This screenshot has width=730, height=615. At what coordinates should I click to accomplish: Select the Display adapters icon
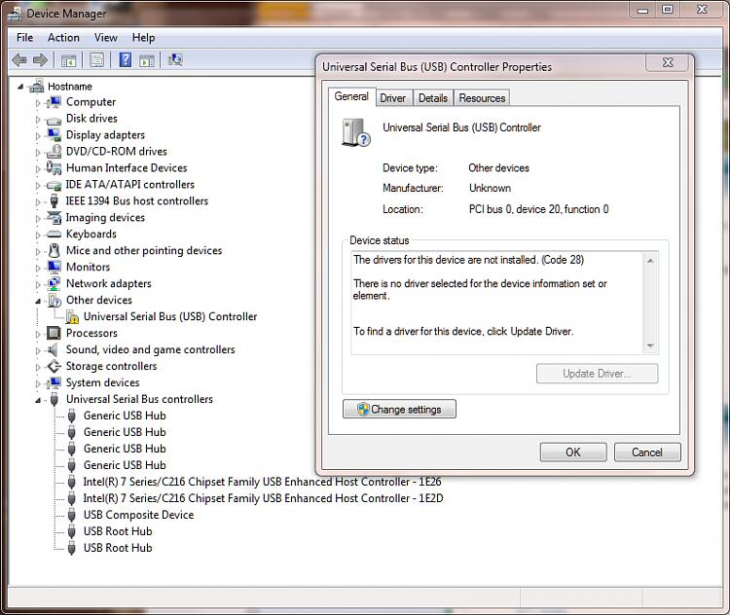pyautogui.click(x=54, y=135)
